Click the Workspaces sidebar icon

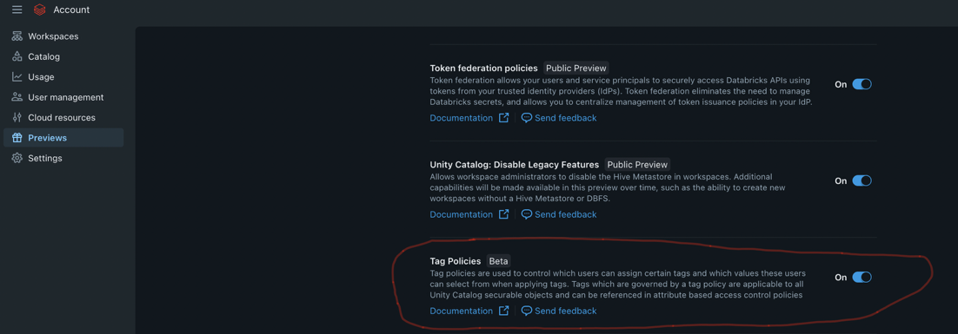pyautogui.click(x=17, y=36)
